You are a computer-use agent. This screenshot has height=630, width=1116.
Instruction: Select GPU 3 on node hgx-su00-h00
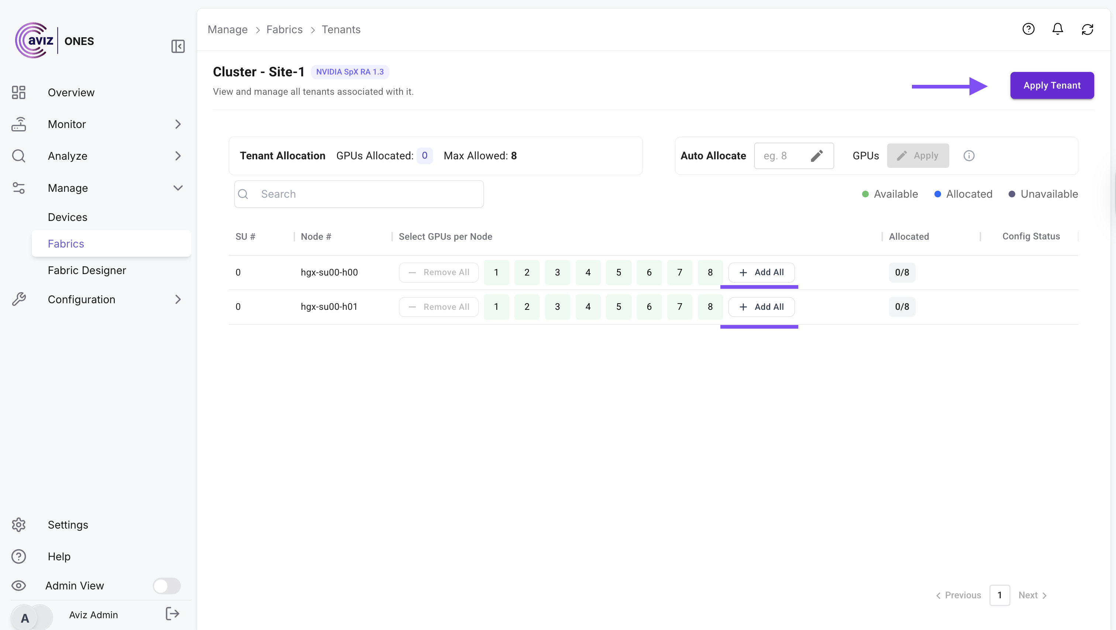click(x=557, y=272)
